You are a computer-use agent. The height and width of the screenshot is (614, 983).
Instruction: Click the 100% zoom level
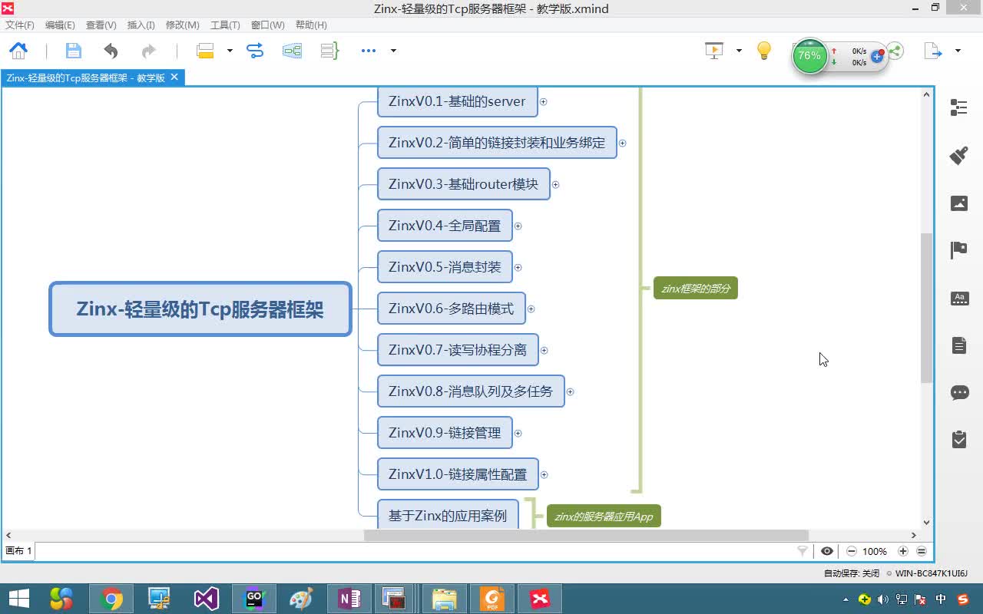[875, 551]
